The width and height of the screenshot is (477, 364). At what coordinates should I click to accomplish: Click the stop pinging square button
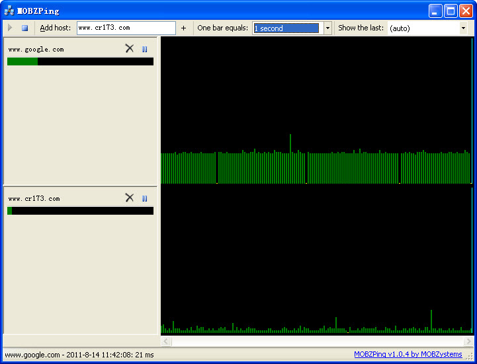click(x=24, y=28)
